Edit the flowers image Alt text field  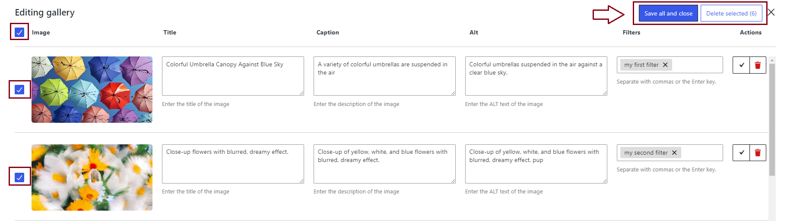point(536,164)
